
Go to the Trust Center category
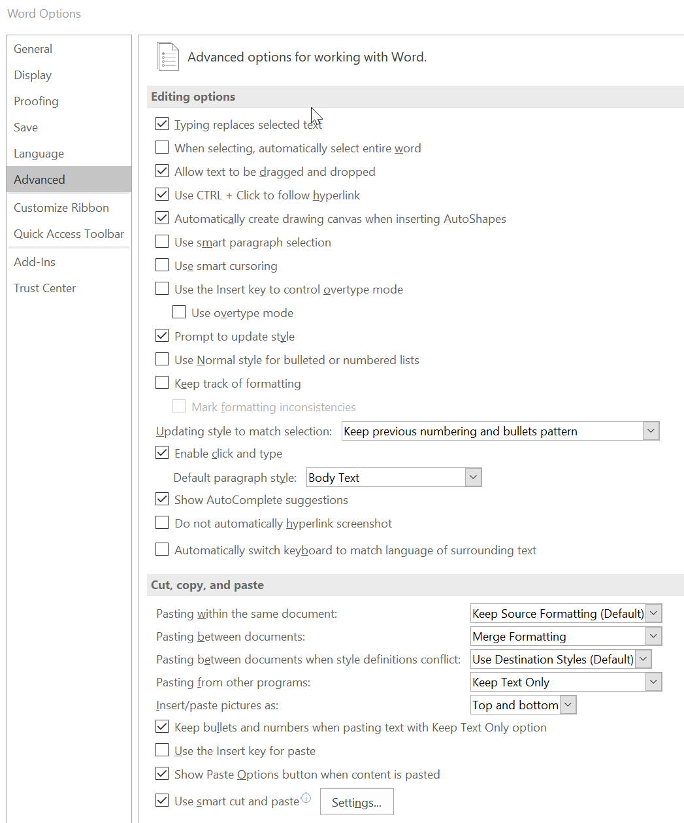tap(45, 288)
